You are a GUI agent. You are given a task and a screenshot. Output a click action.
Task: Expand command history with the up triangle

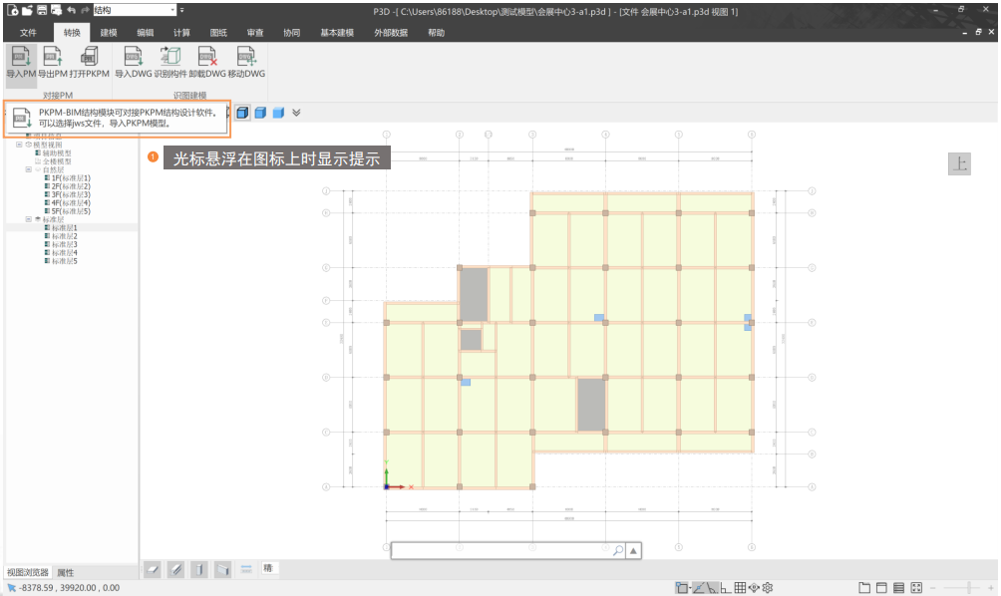[633, 550]
